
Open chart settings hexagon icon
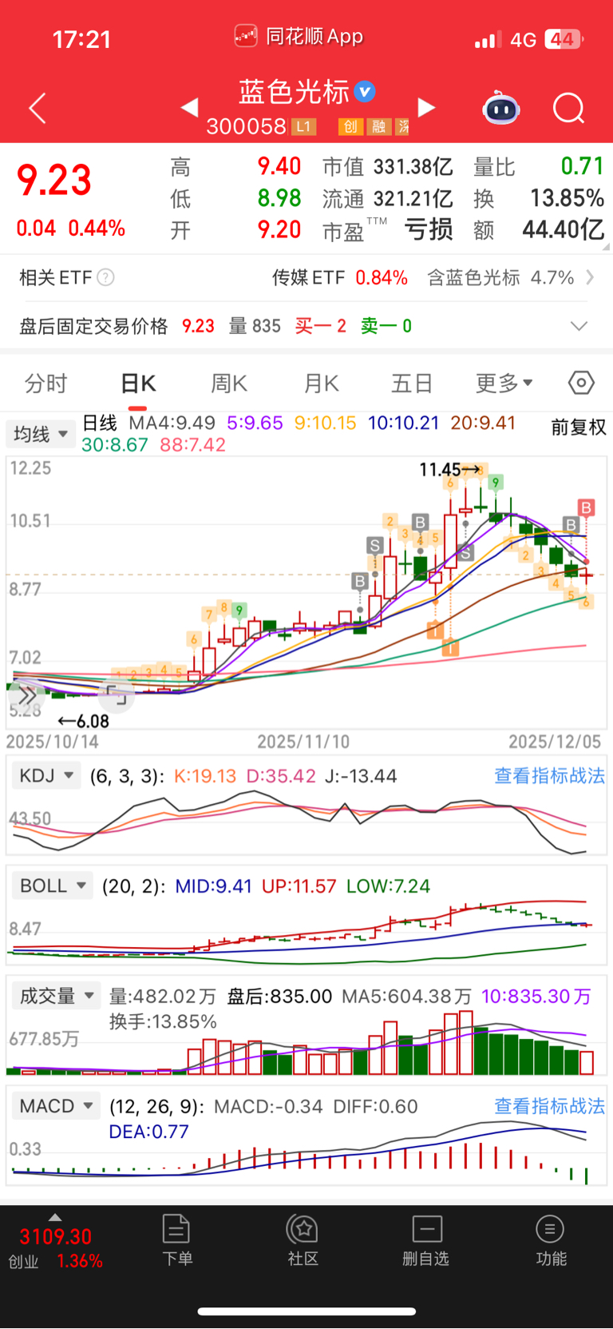pos(581,384)
